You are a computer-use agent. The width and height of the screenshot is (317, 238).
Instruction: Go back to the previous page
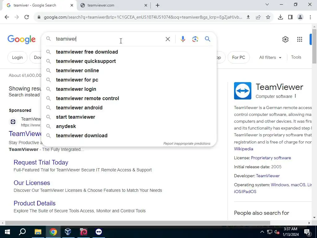[7, 17]
